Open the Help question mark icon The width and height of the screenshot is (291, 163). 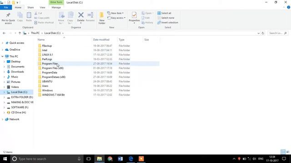tap(288, 7)
